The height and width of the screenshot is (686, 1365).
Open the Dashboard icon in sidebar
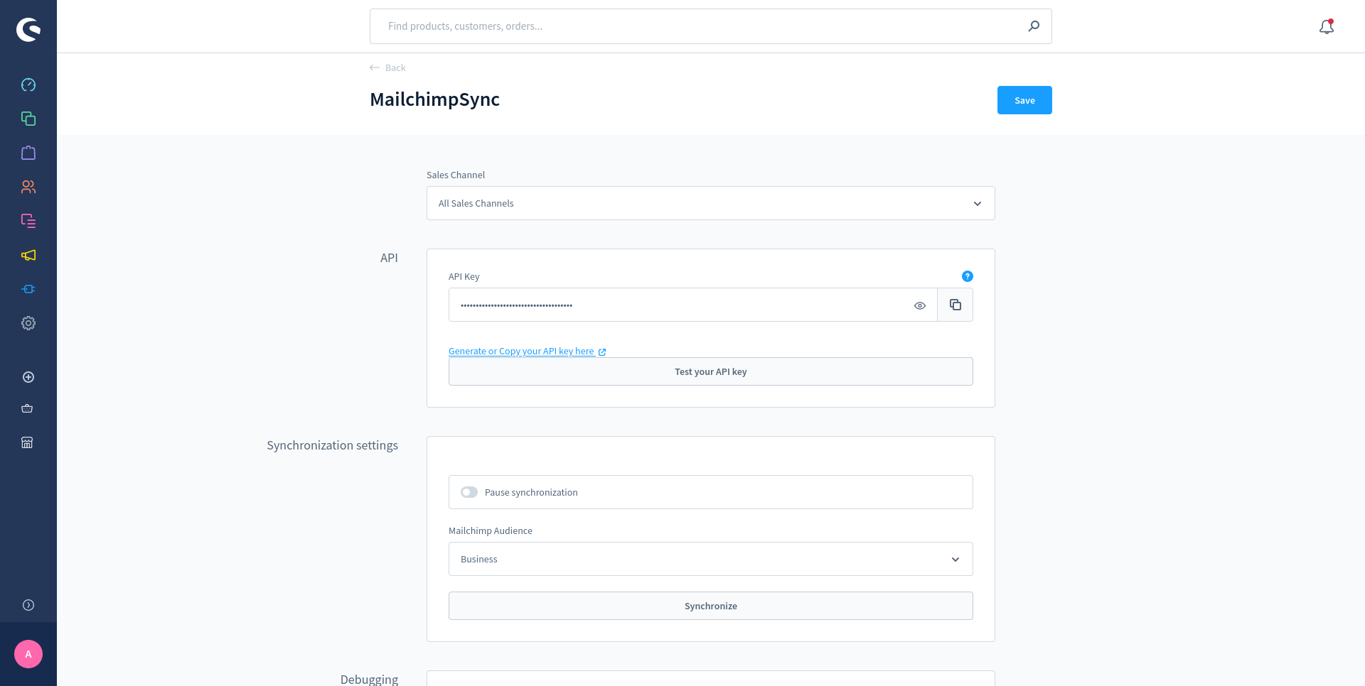28,85
